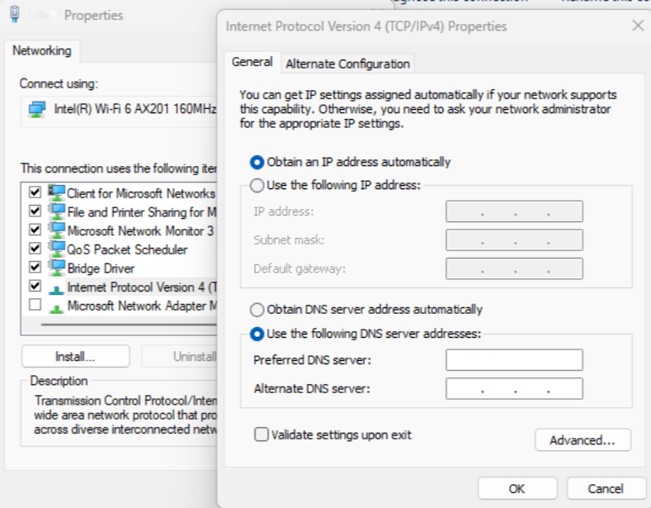Switch to the General tab
Image resolution: width=651 pixels, height=508 pixels.
point(252,62)
